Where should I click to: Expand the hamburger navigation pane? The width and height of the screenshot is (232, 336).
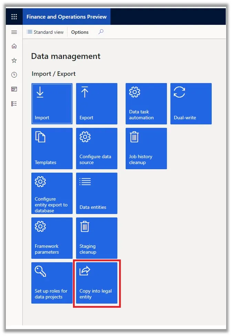coord(14,32)
